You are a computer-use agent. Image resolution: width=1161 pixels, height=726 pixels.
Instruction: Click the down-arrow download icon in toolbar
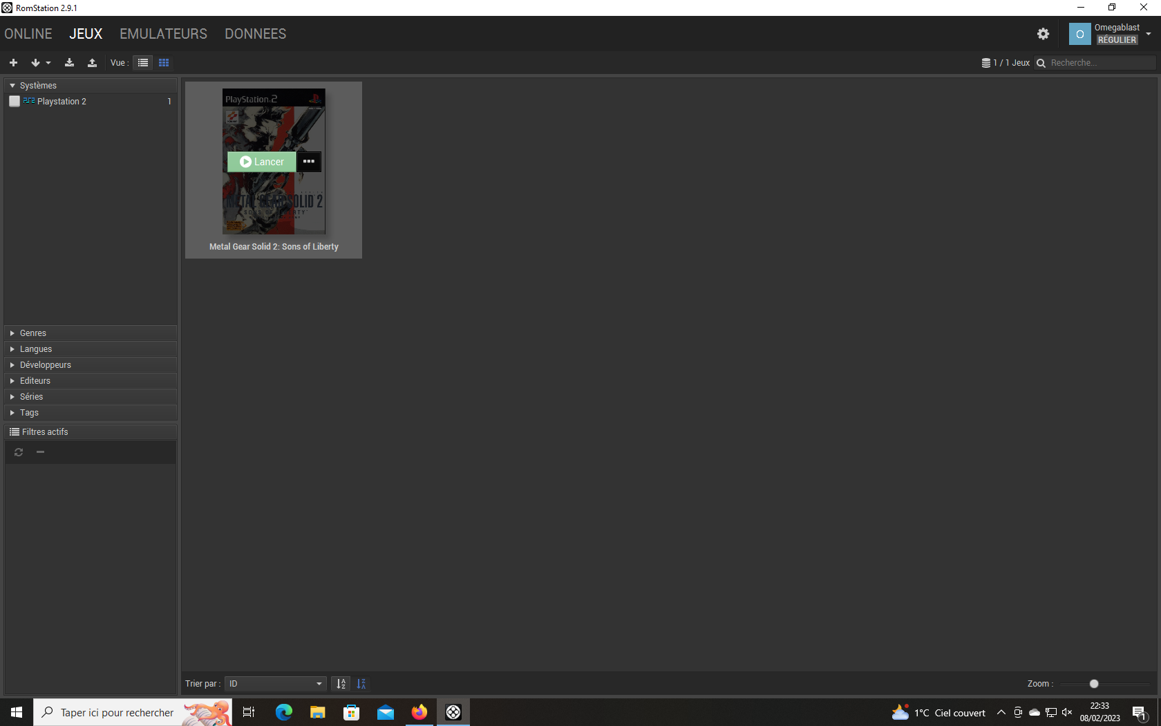click(35, 63)
